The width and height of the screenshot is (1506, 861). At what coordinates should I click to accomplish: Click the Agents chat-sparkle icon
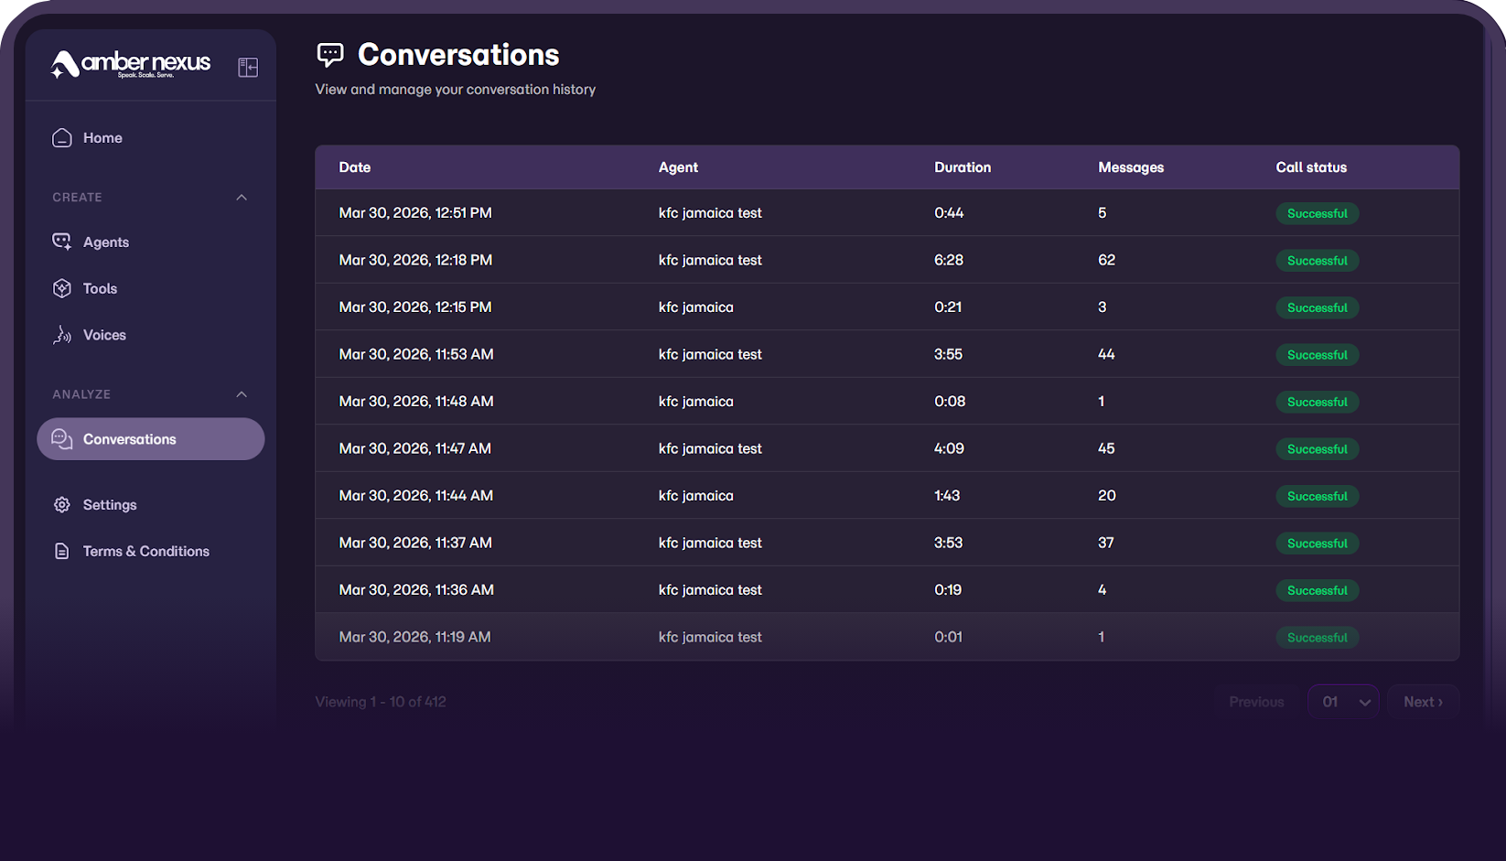[x=62, y=242]
